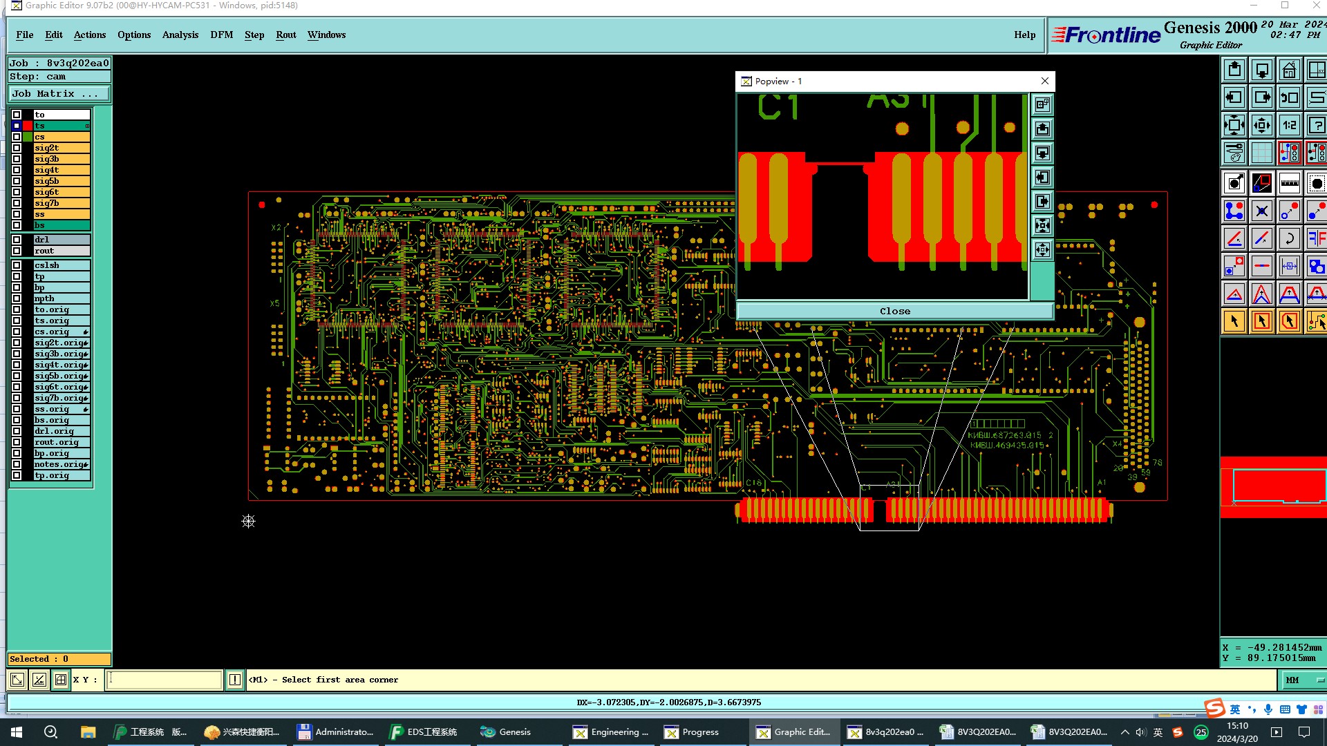This screenshot has height=746, width=1327.
Task: Open the DFM menu
Action: click(x=221, y=35)
